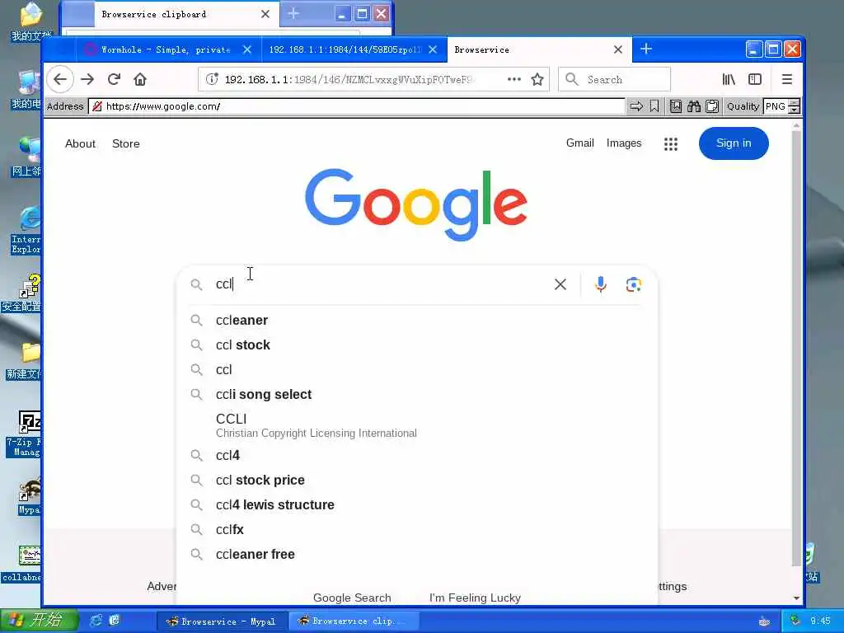
Task: Toggle the sidebars icon
Action: coord(755,80)
